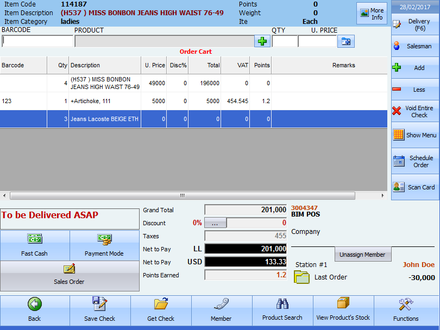Open Functions tools menu

point(406,310)
